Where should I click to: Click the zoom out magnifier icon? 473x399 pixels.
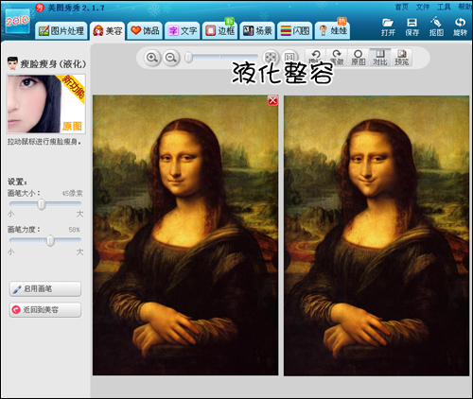coord(171,58)
